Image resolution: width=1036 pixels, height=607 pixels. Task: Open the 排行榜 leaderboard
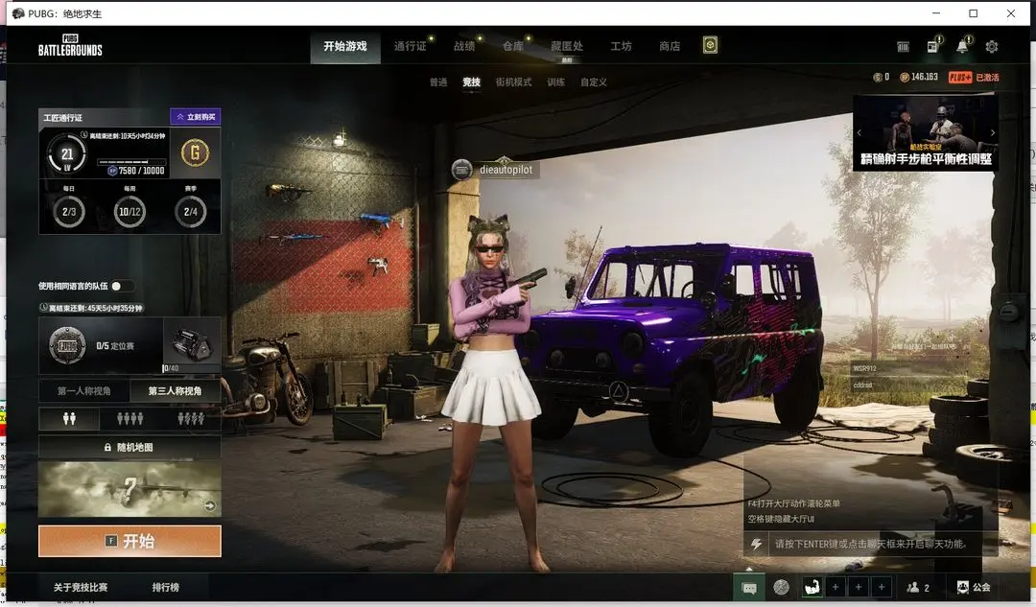166,587
